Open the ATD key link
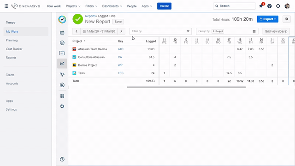Viewport: 295px width, 166px height. pos(121,49)
